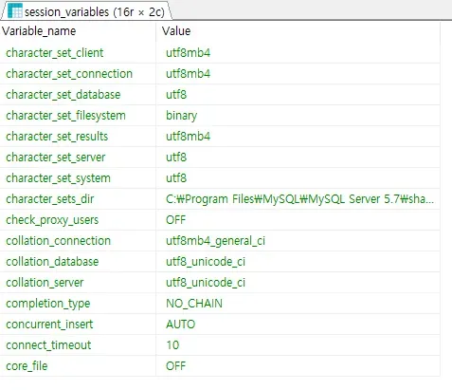Screen dimensions: 452x390
Task: Click the collation_server utf8_unicode_ci value
Action: coord(206,283)
